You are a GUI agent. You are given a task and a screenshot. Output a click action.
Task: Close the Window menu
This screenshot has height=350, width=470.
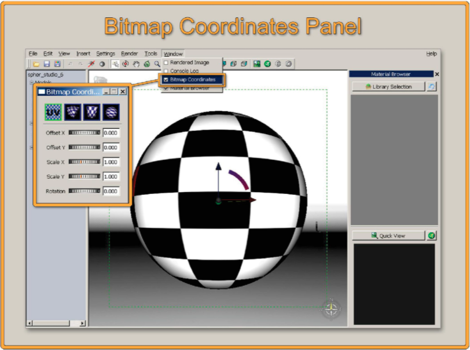pos(173,54)
